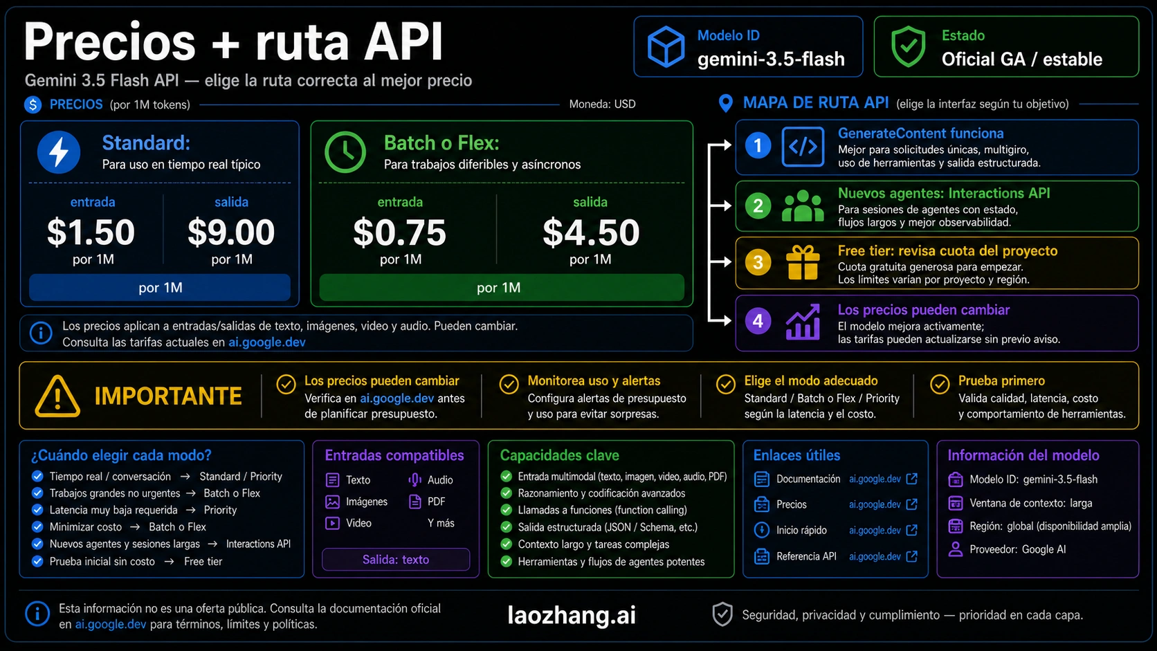
Task: Click the map pin icon by MAPA DE RUTA API
Action: pos(725,104)
